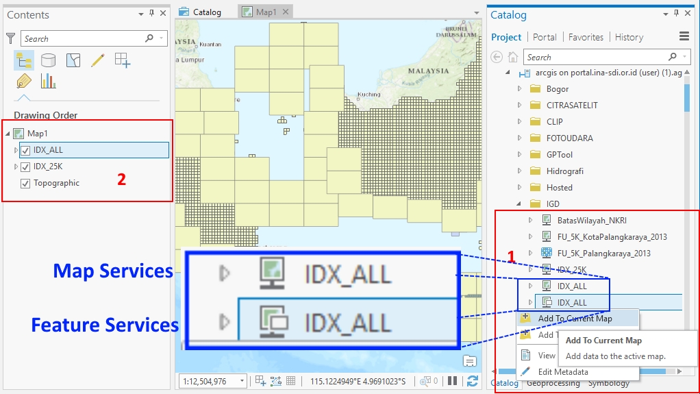Select the Hidrografi folder
This screenshot has height=394, width=700.
[x=564, y=171]
